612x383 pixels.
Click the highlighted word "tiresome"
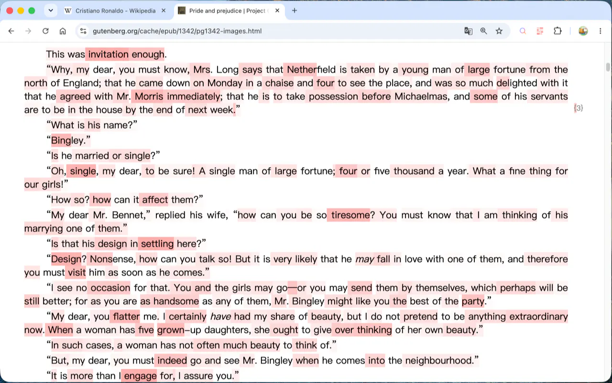[x=350, y=215]
